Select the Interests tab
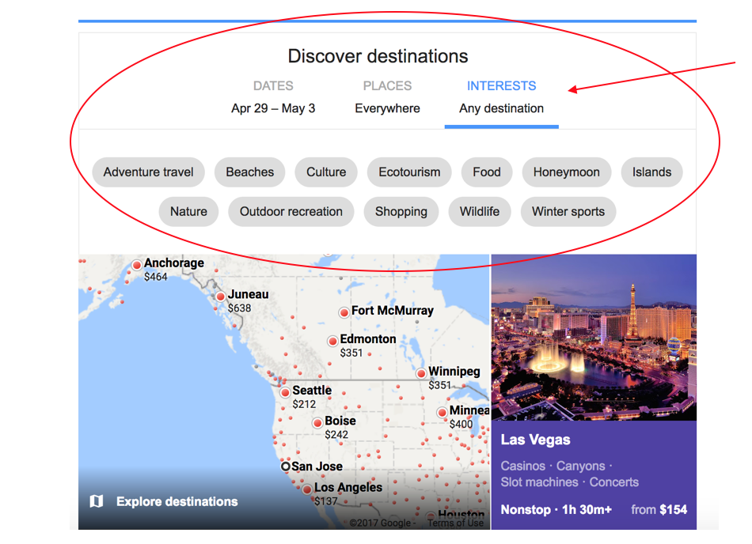This screenshot has height=544, width=752. pos(501,97)
